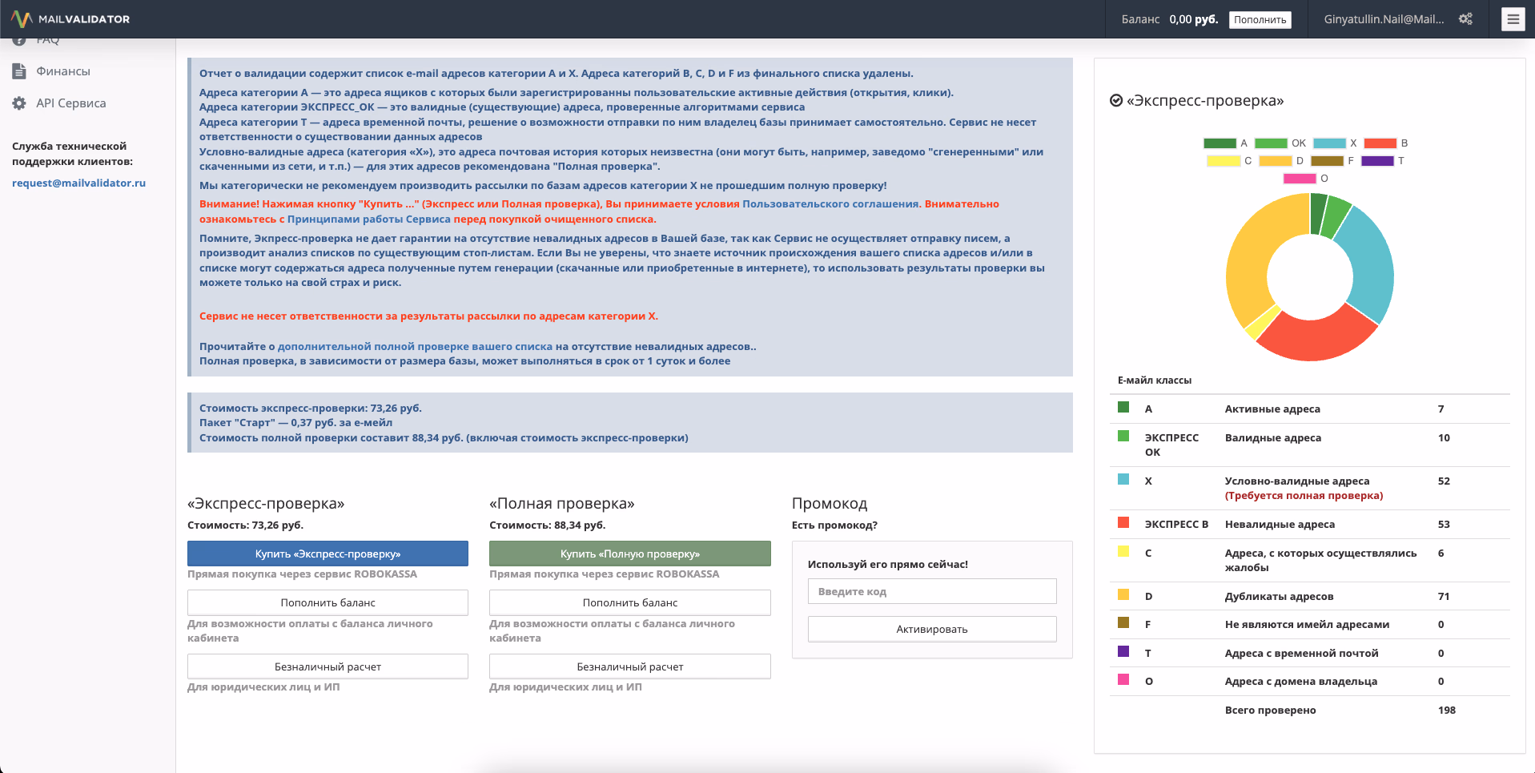Image resolution: width=1535 pixels, height=773 pixels.
Task: Activate promo code with Активировать button
Action: pyautogui.click(x=931, y=629)
